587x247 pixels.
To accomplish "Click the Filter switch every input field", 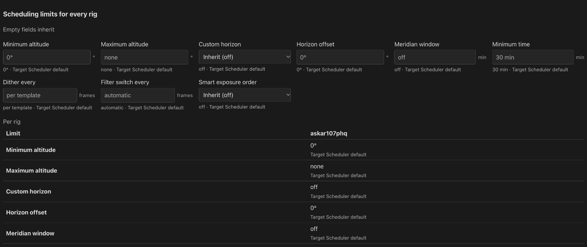I will pos(138,95).
